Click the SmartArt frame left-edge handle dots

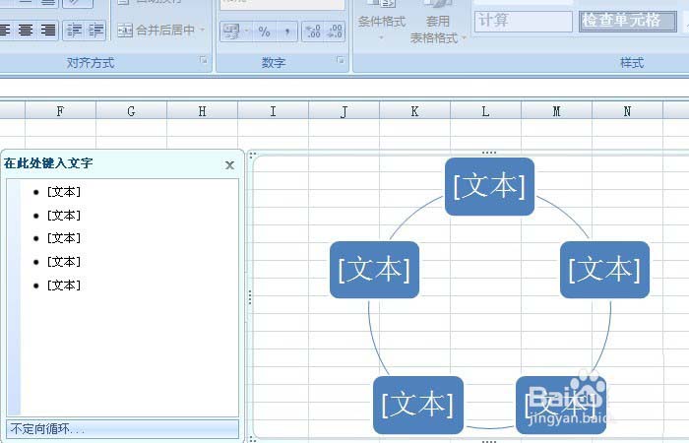(250, 297)
